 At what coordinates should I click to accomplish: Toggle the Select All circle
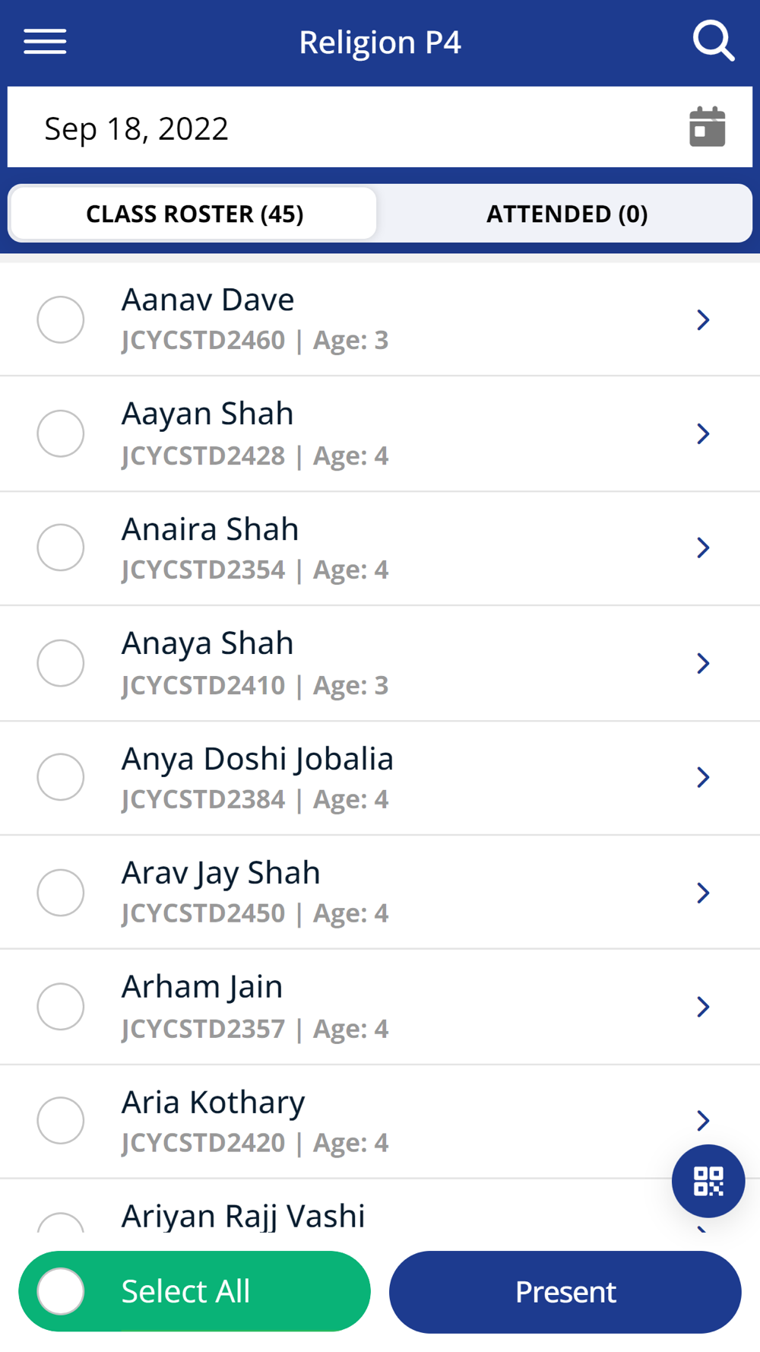[61, 1291]
